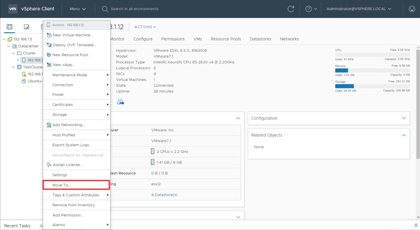Screen dimensions: 420x230
Task: Click New vApp menu icon
Action: 49,65
